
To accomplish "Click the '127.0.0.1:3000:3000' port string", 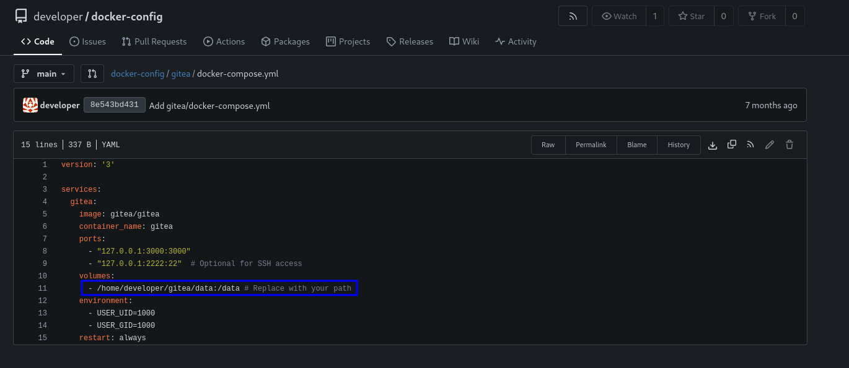I will (x=144, y=251).
